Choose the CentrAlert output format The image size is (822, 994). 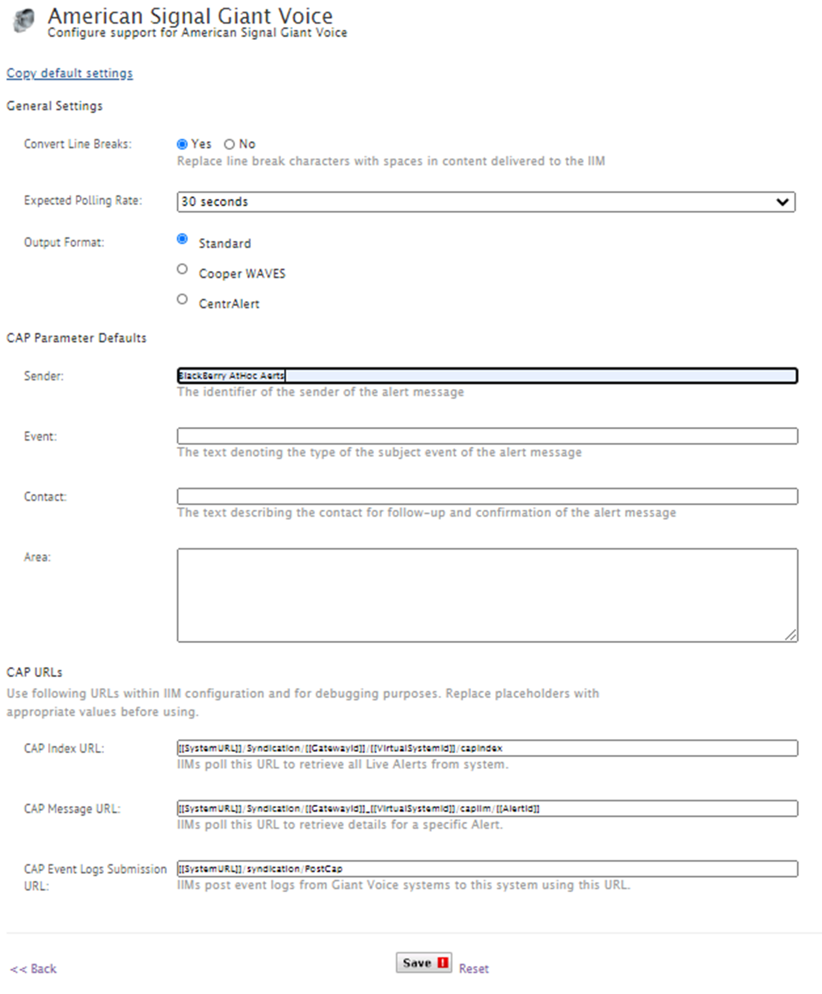tap(182, 299)
